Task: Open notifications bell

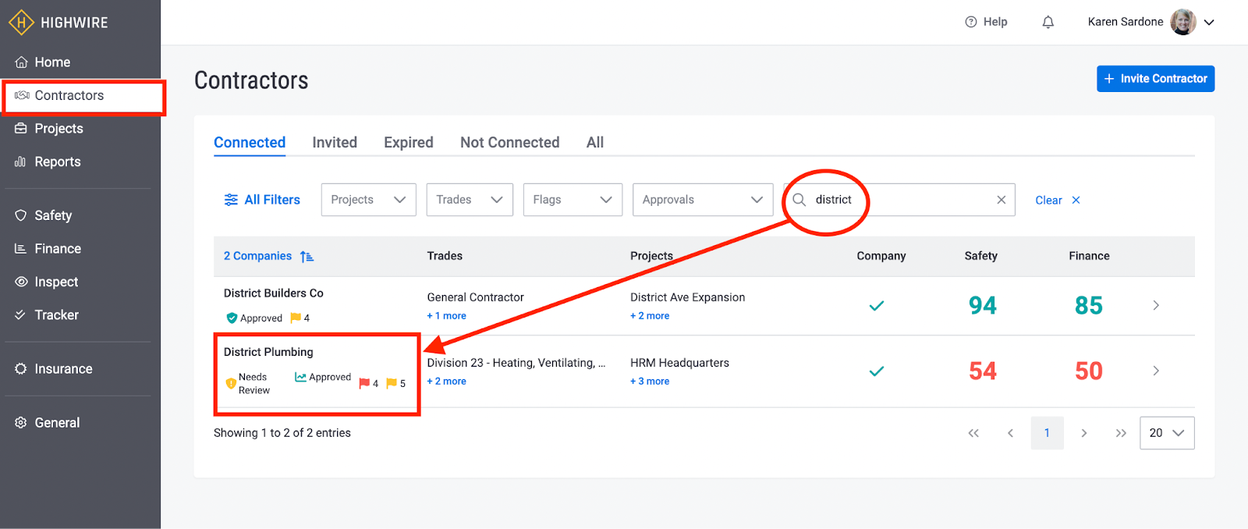Action: [x=1048, y=22]
